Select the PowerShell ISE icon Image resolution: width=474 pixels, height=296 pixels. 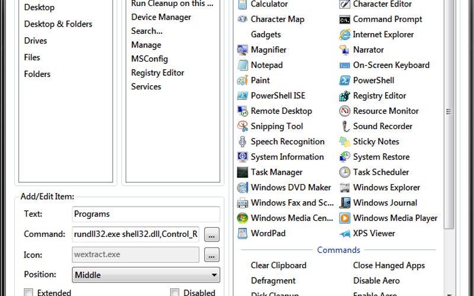click(242, 96)
